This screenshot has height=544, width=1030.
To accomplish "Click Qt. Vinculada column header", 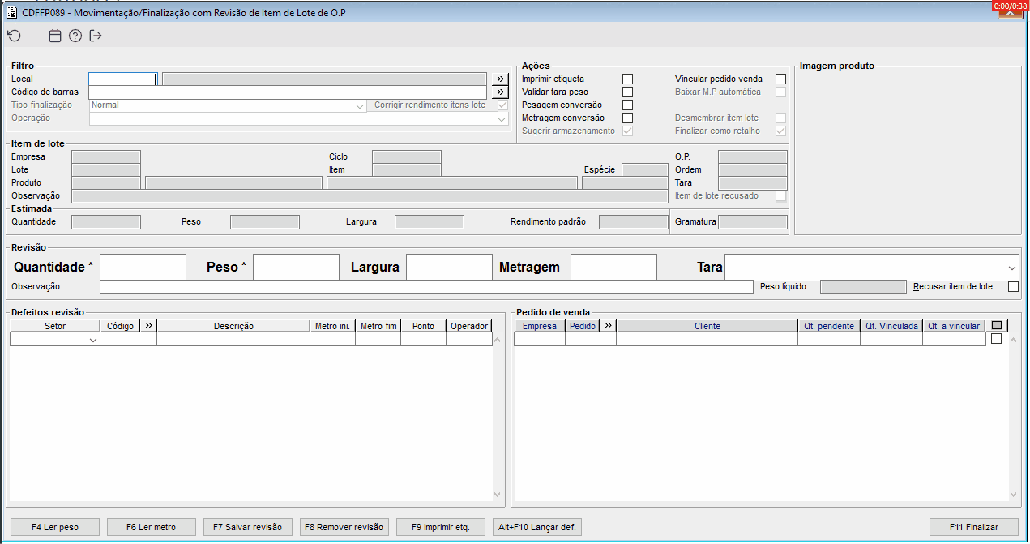I will pyautogui.click(x=891, y=326).
